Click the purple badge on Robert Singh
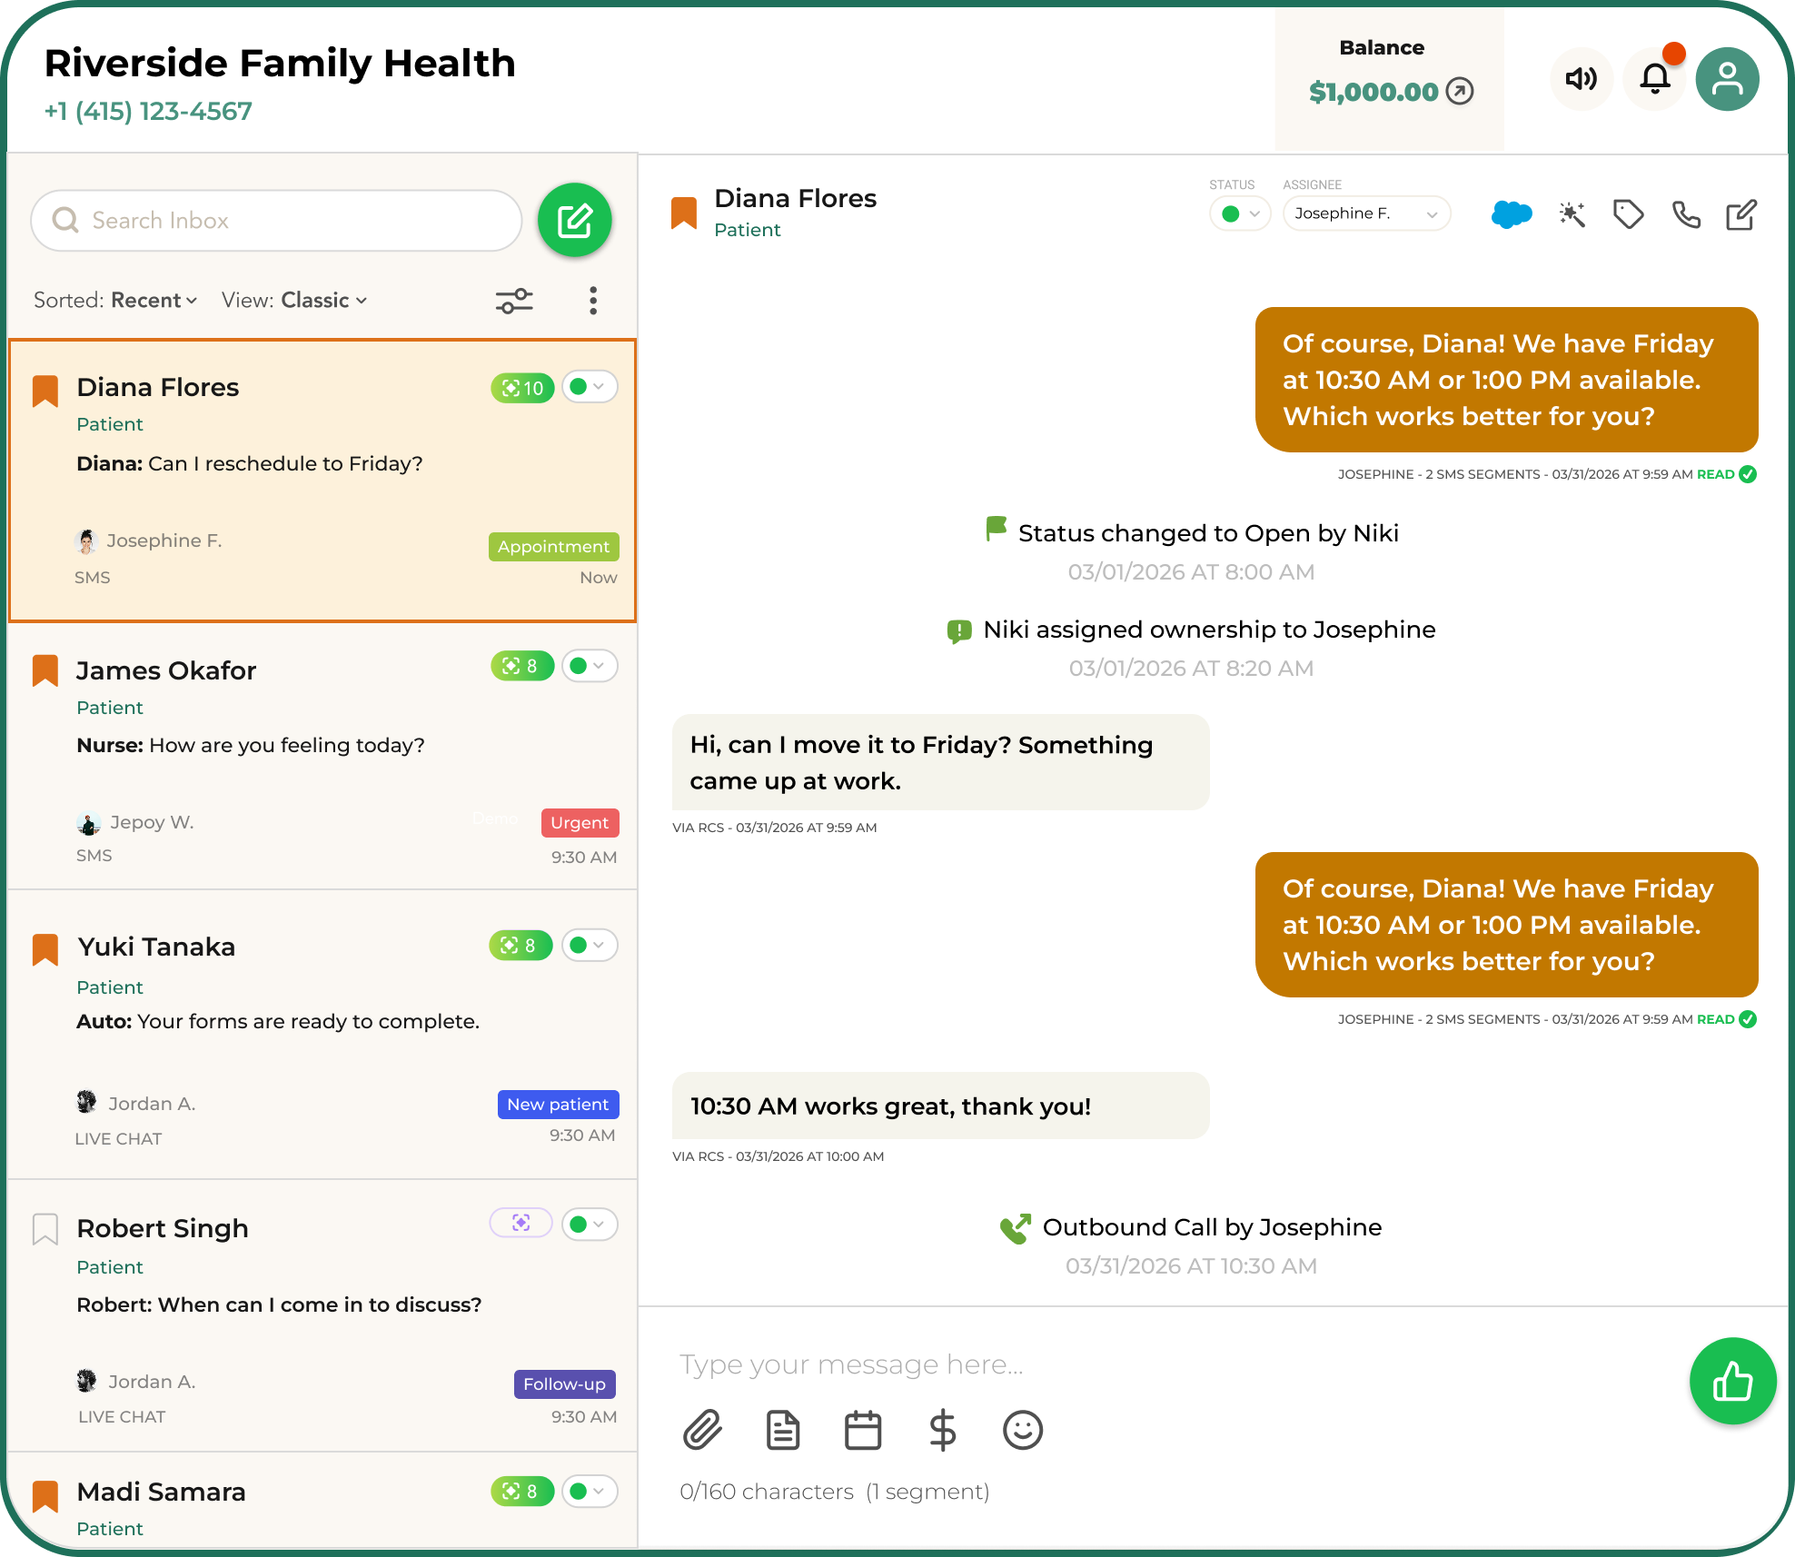The width and height of the screenshot is (1795, 1557). (521, 1223)
